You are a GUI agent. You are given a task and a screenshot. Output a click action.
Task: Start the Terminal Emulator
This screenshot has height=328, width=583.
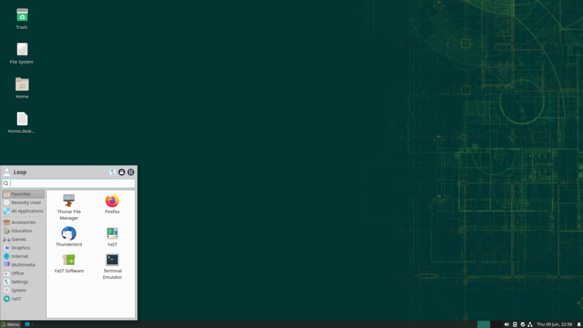(x=112, y=263)
